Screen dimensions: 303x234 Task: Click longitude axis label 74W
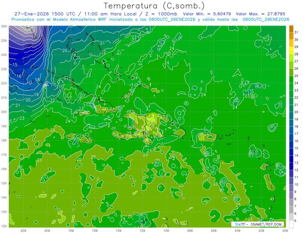[x=118, y=230]
